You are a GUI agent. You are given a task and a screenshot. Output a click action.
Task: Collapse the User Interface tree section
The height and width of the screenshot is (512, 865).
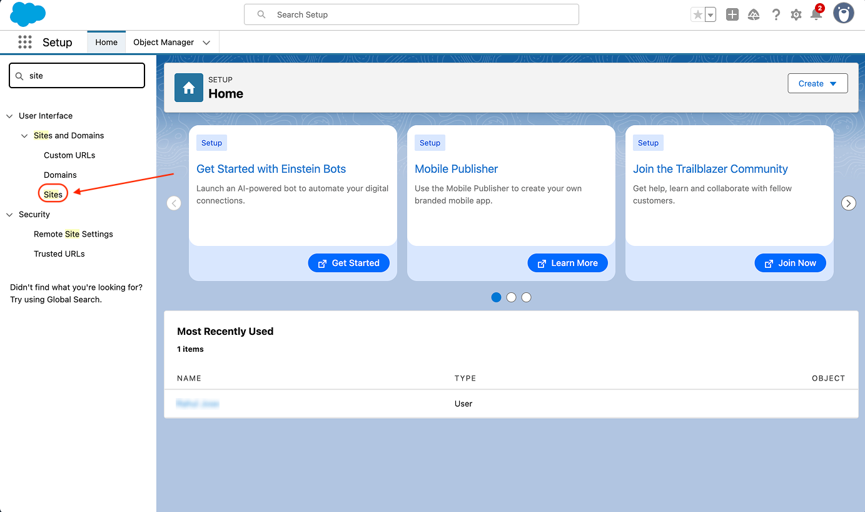(9, 116)
